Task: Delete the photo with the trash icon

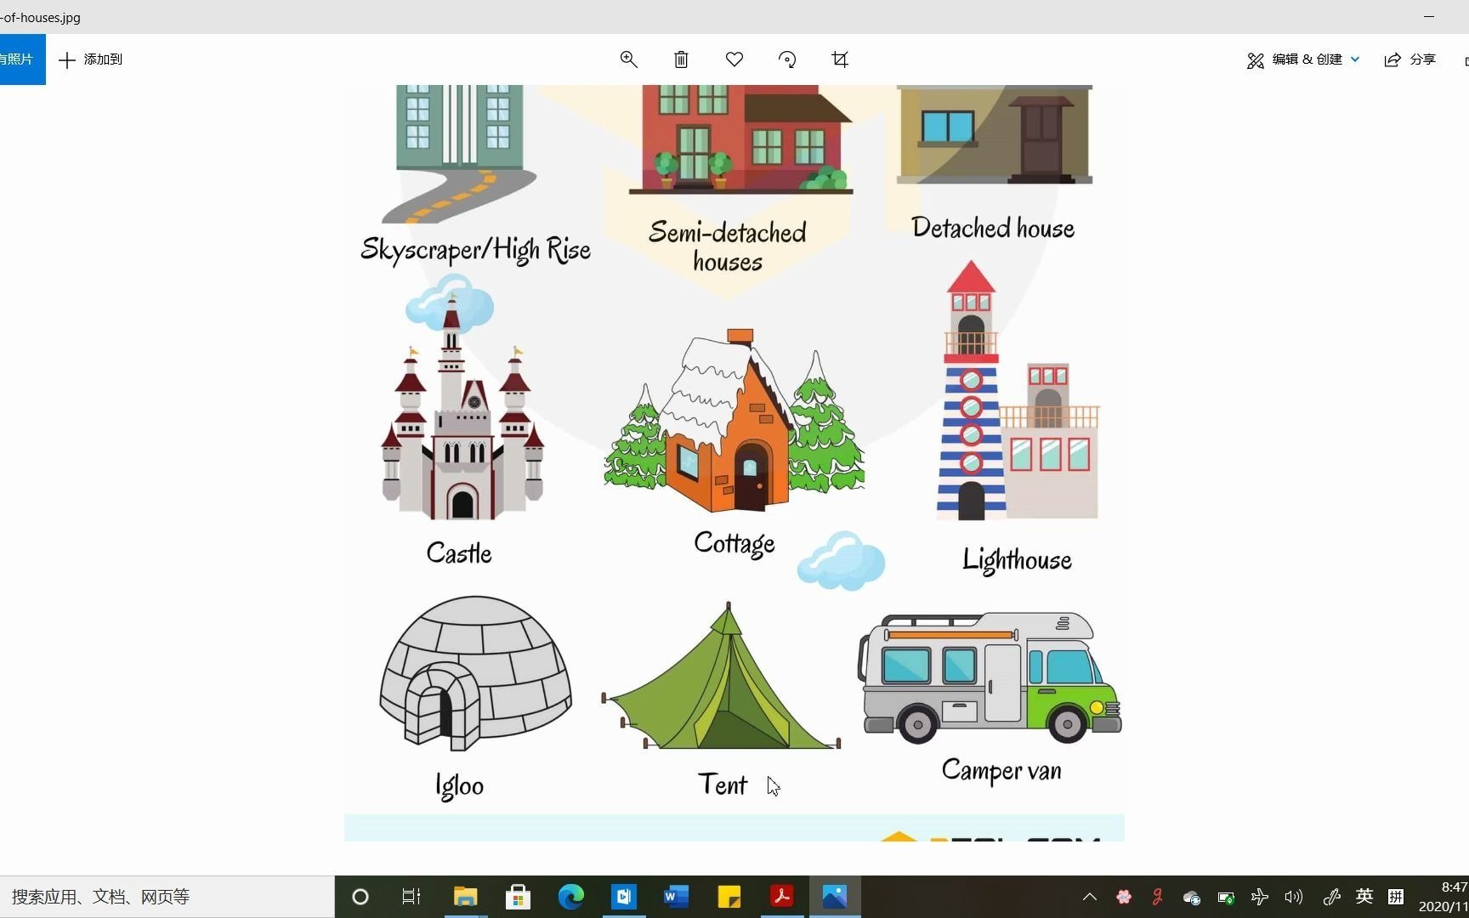Action: coord(681,59)
